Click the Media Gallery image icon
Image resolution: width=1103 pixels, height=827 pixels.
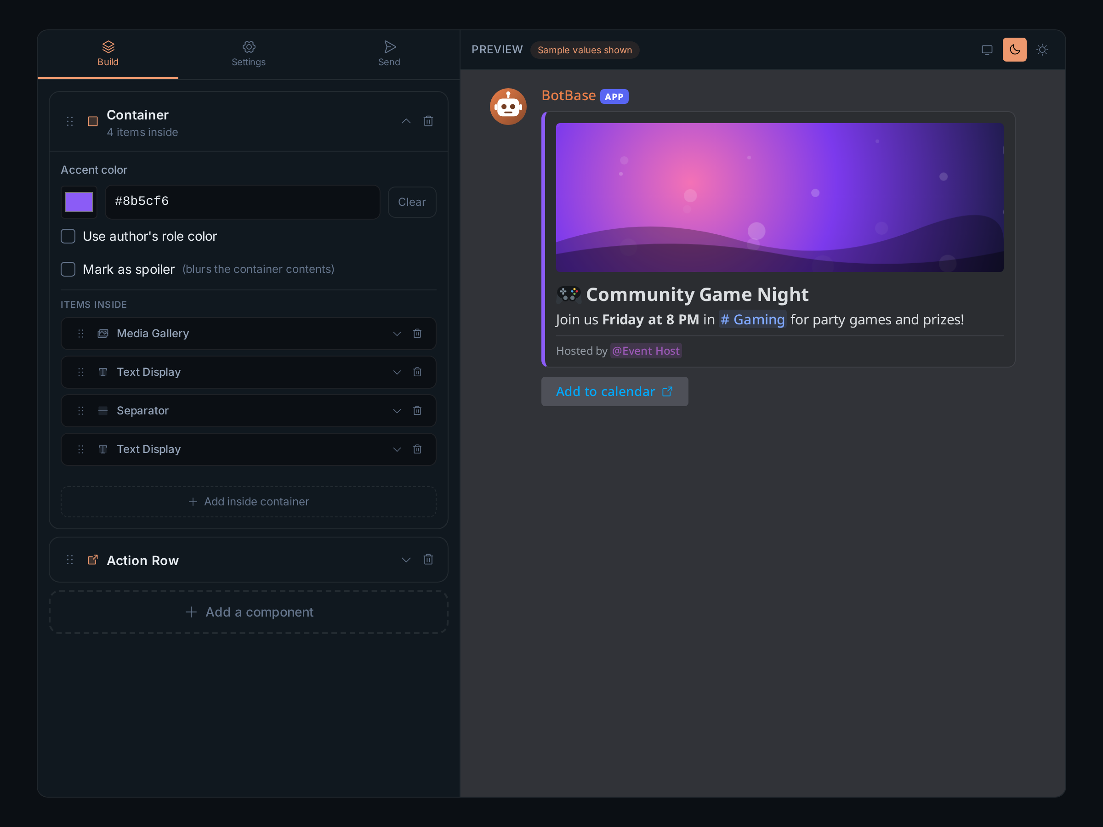(x=103, y=334)
